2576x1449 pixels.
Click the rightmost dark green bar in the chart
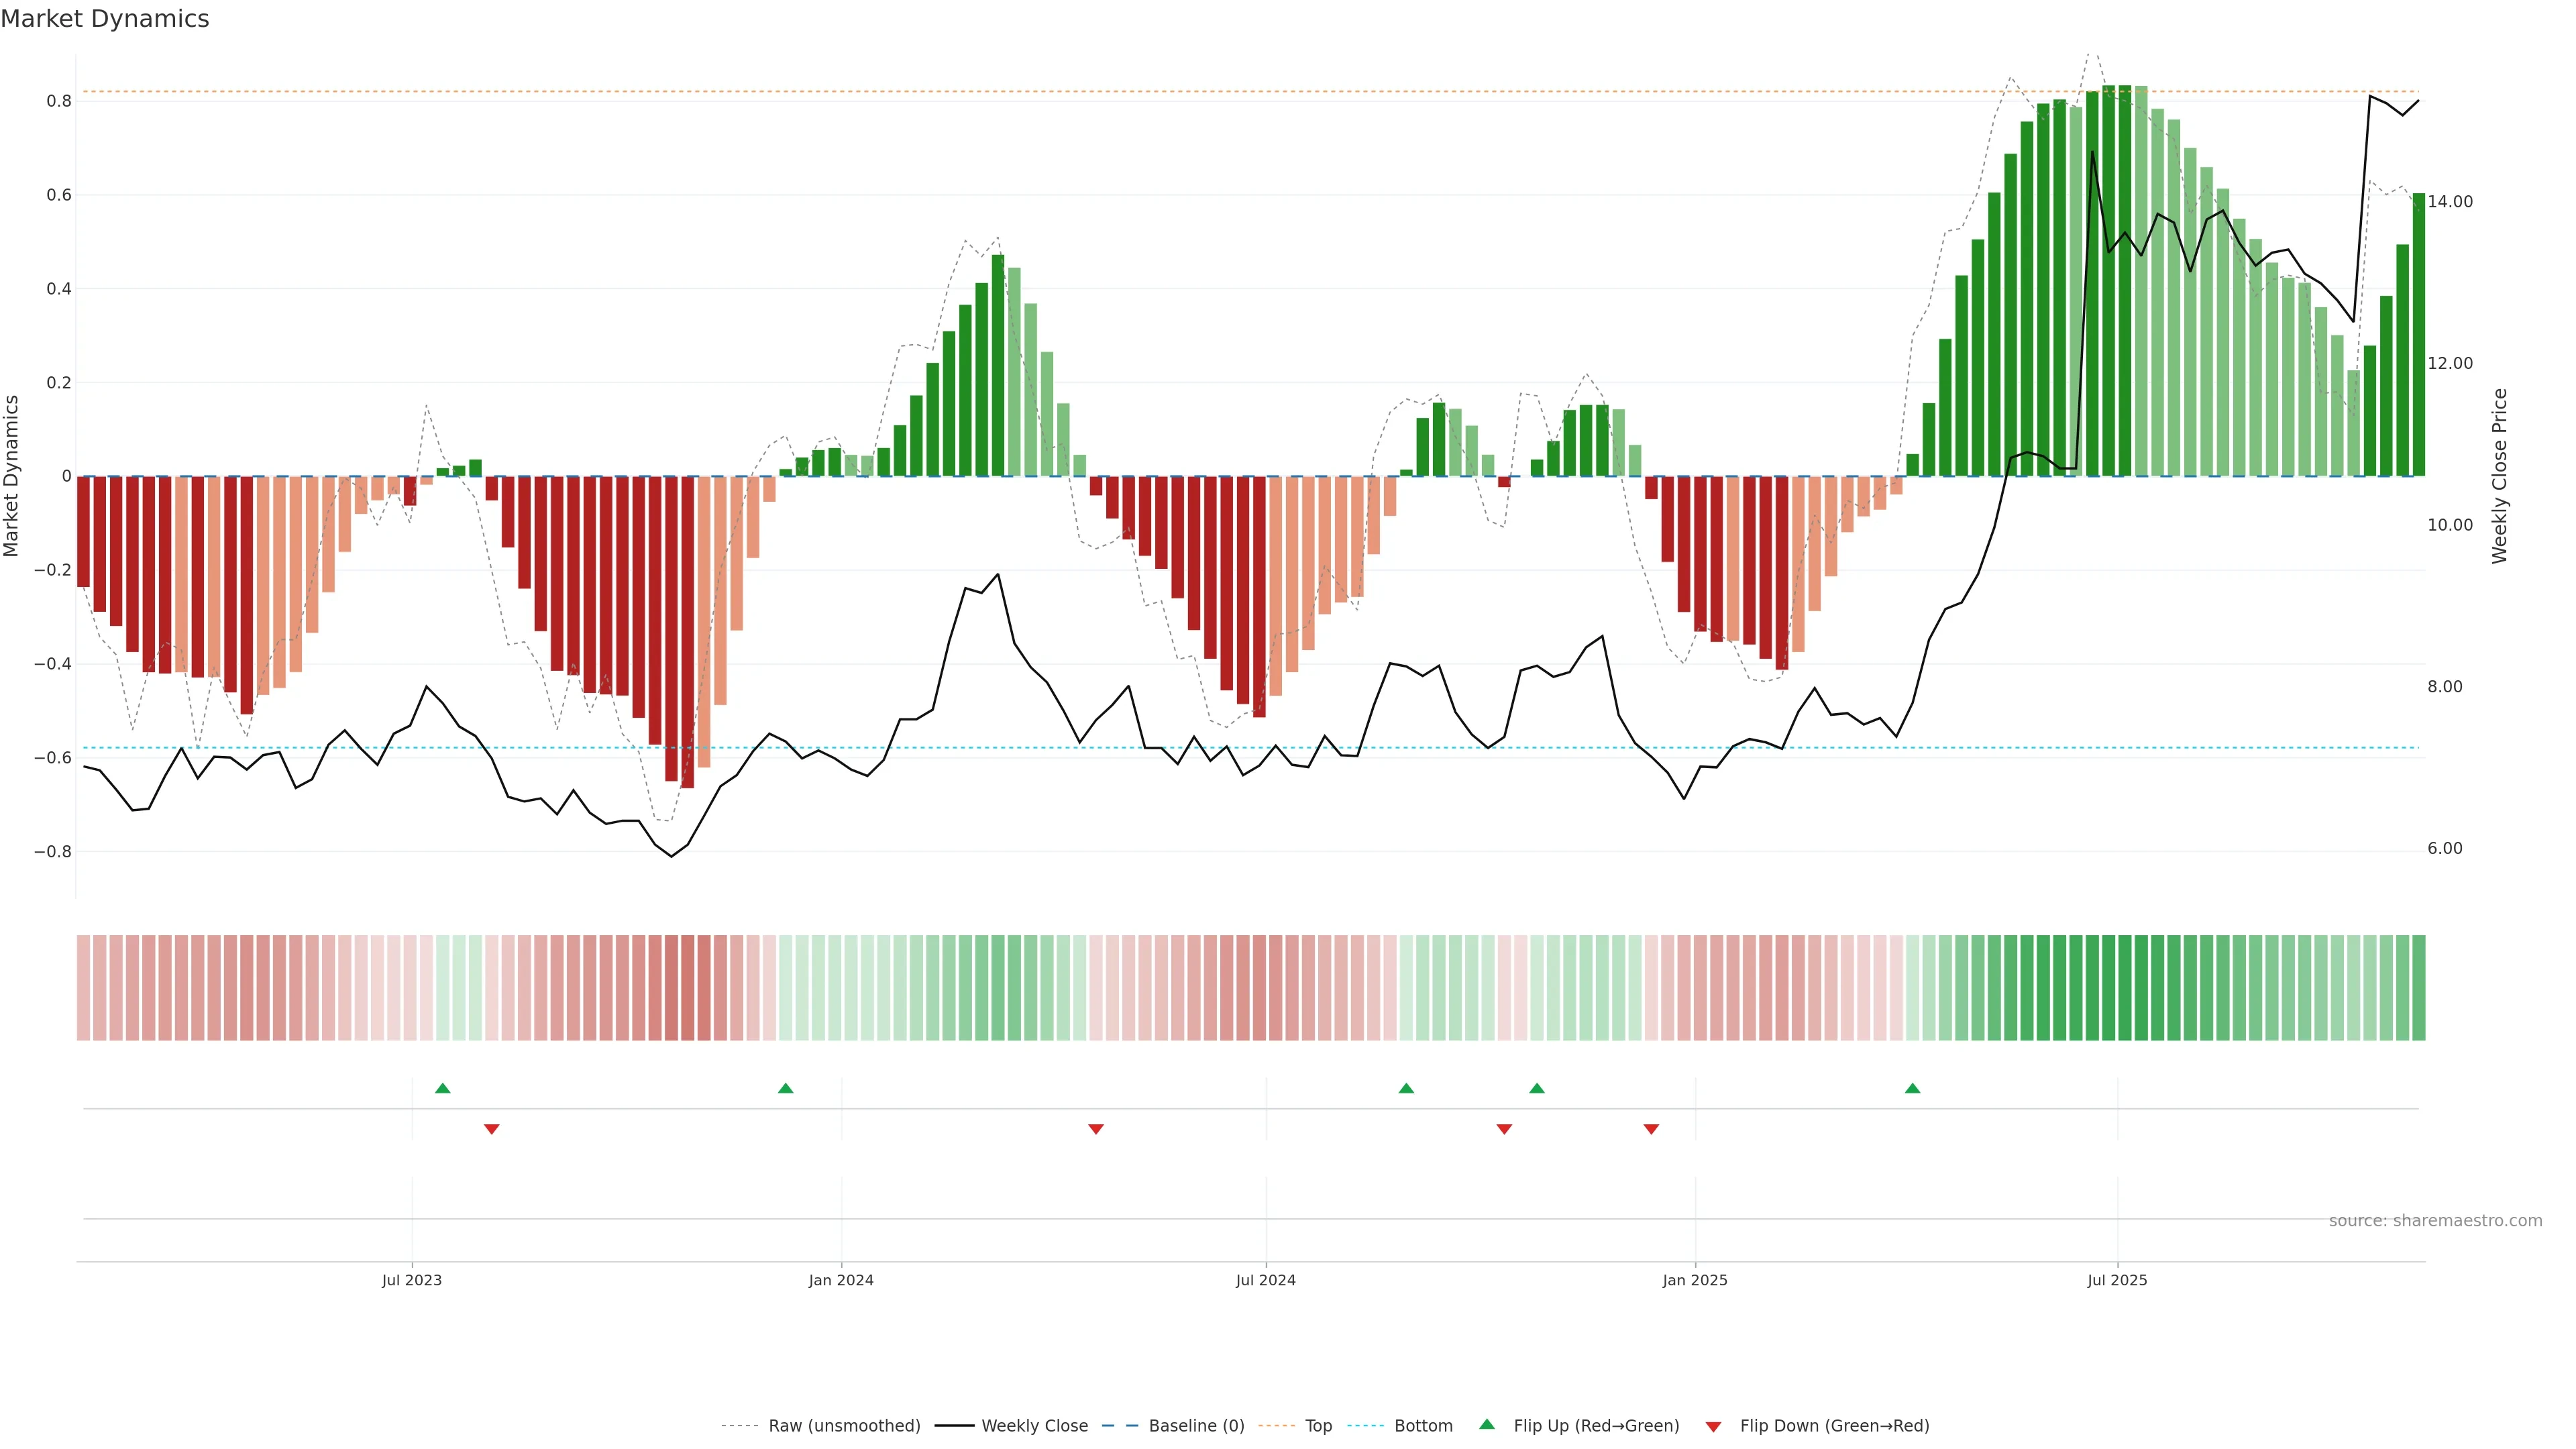(2418, 335)
